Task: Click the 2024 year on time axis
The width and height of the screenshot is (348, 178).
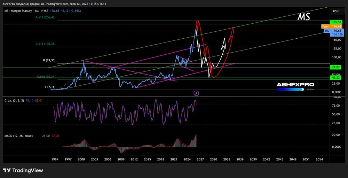Action: click(187, 160)
